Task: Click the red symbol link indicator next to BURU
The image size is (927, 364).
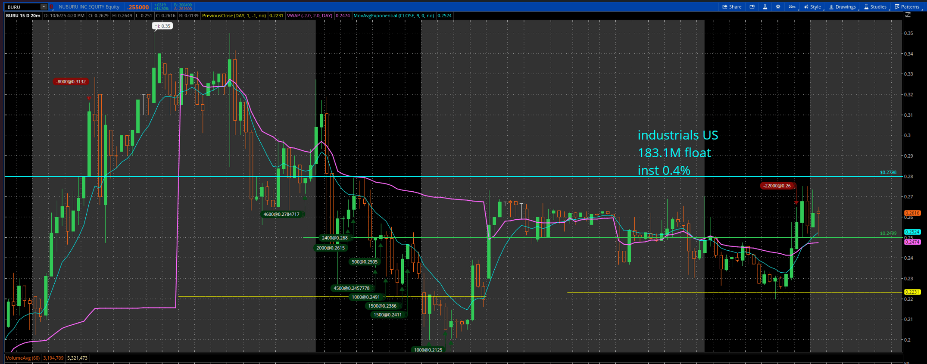Action: 52,7
